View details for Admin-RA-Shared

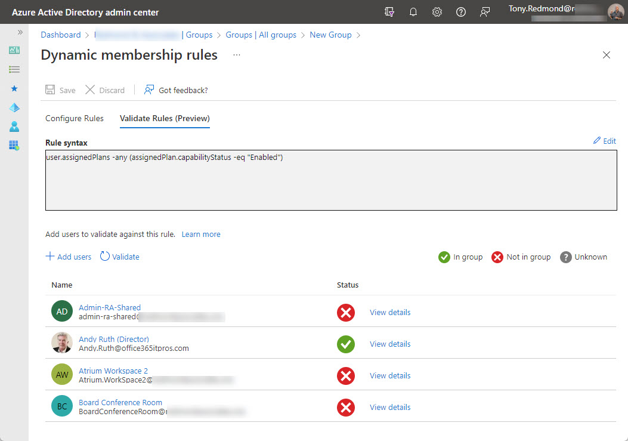click(390, 312)
